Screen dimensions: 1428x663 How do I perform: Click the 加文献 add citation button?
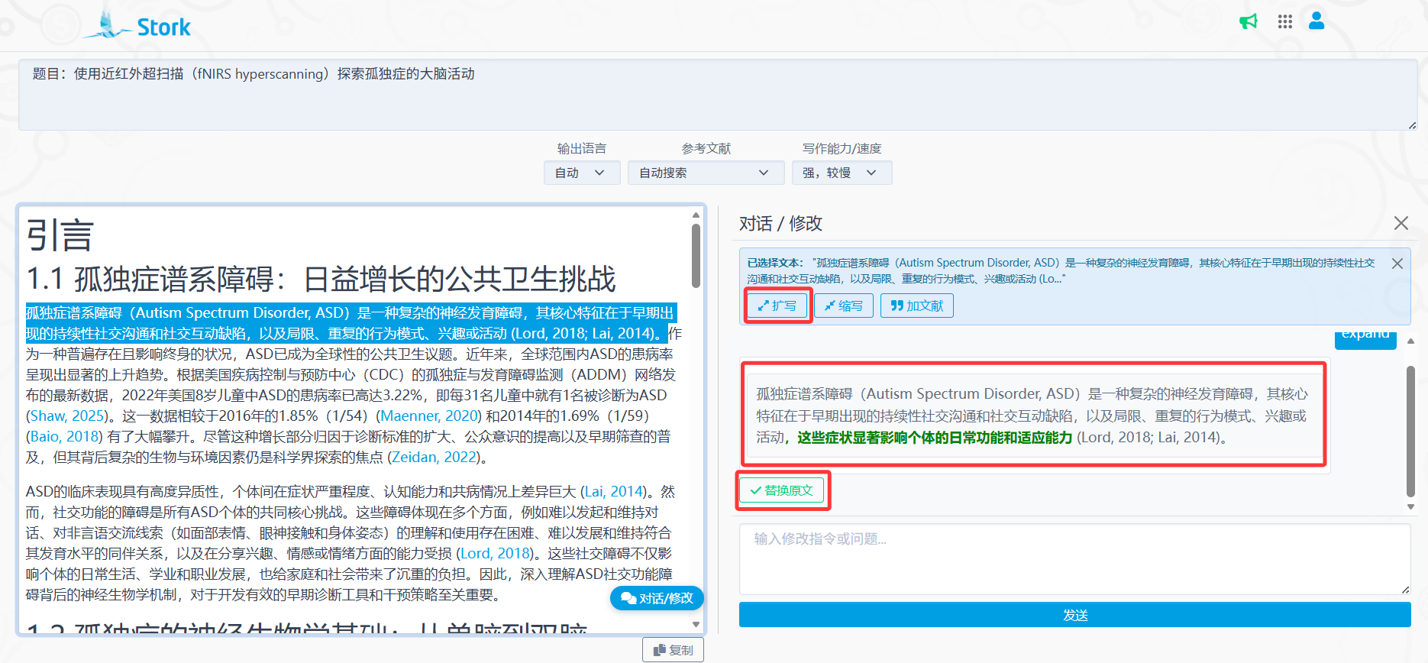tap(917, 306)
